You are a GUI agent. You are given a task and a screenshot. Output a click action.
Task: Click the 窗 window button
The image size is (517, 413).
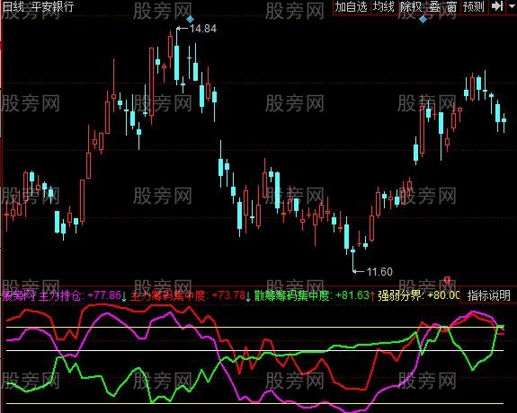(451, 7)
